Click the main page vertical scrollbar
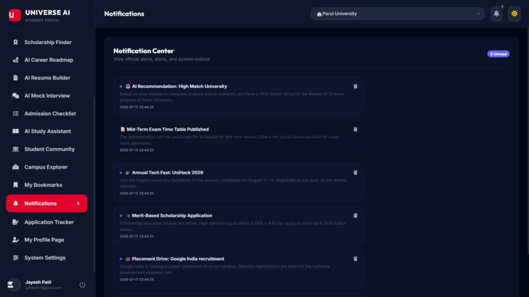The height and width of the screenshot is (297, 529). click(x=528, y=141)
